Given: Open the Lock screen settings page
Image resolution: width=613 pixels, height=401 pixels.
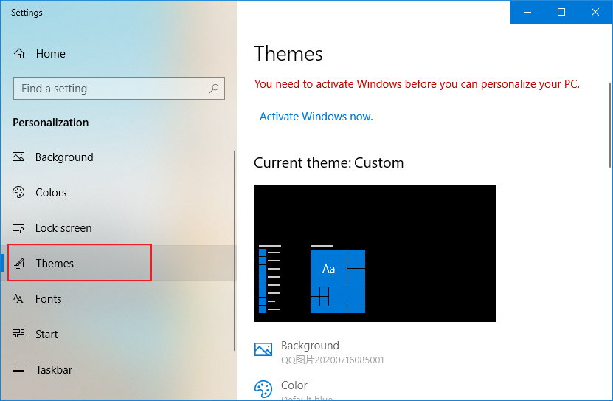Looking at the screenshot, I should (63, 228).
